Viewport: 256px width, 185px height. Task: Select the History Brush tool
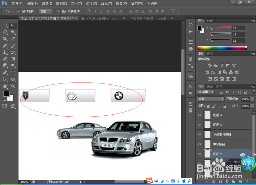(x=13, y=52)
